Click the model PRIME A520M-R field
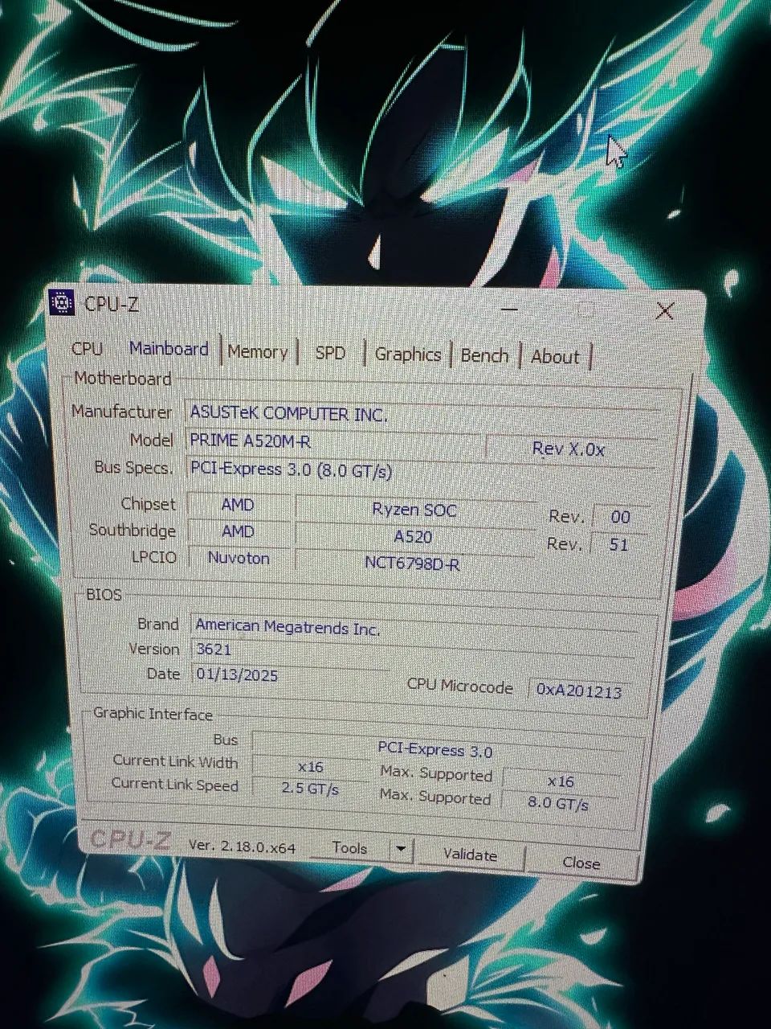The height and width of the screenshot is (1029, 771). coord(334,441)
